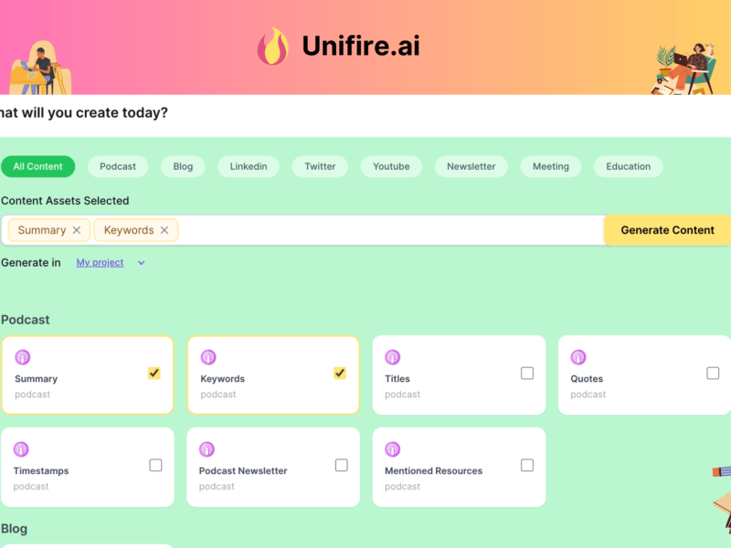
Task: Switch to the Youtube filter
Action: tap(391, 166)
